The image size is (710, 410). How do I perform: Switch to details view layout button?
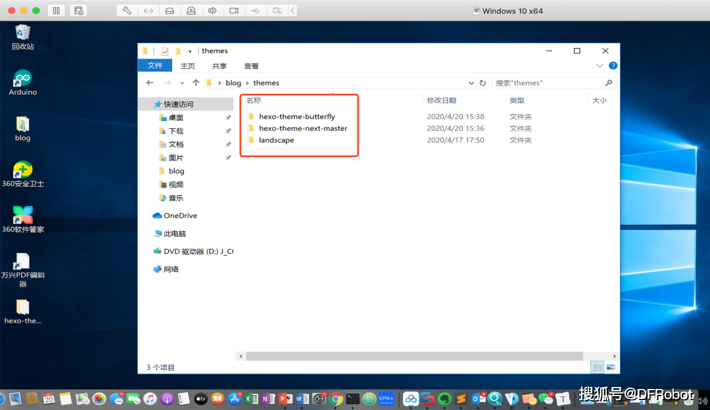597,367
